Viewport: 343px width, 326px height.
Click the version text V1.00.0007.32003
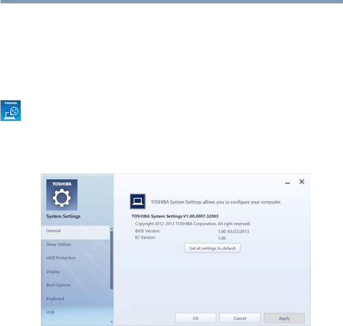[x=200, y=216]
